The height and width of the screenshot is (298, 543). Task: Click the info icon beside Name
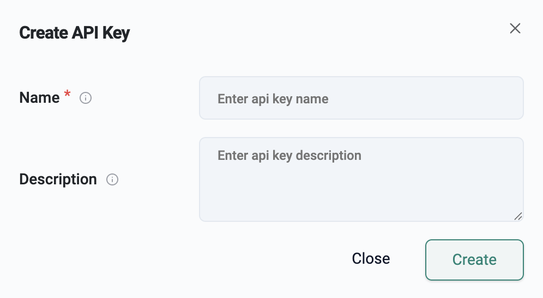coord(86,98)
